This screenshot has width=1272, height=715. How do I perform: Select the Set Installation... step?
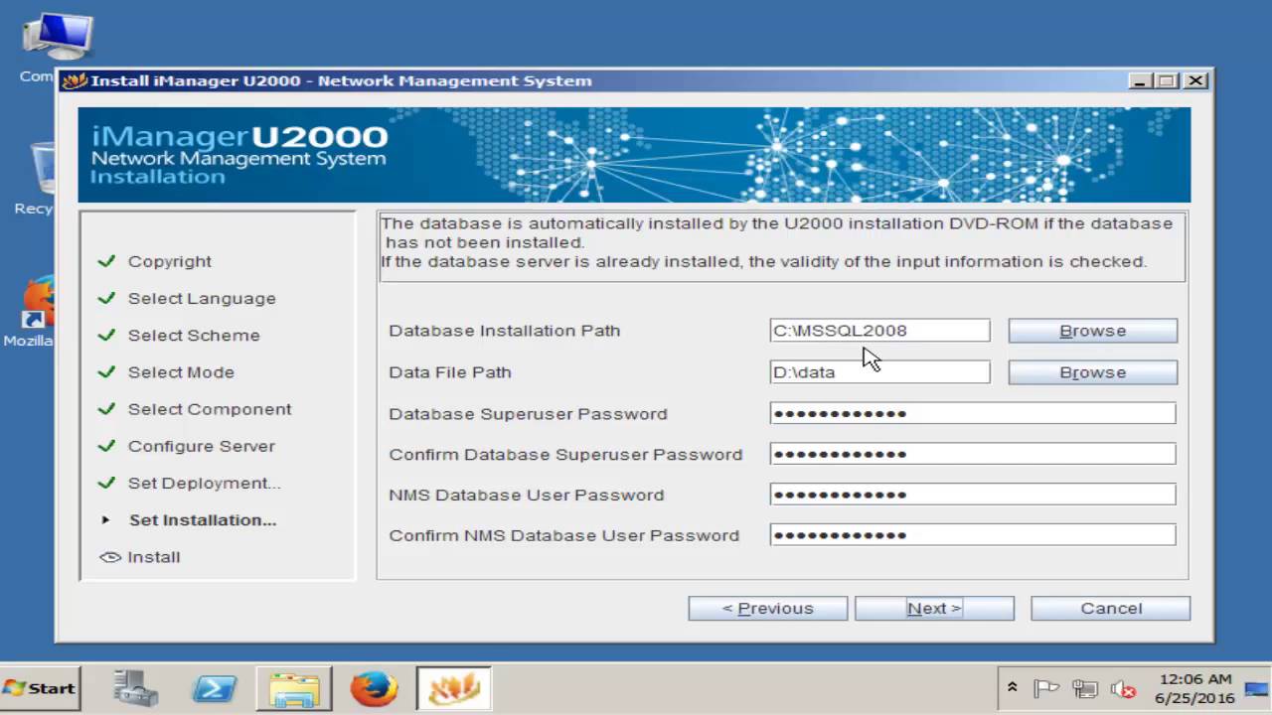[x=203, y=519]
